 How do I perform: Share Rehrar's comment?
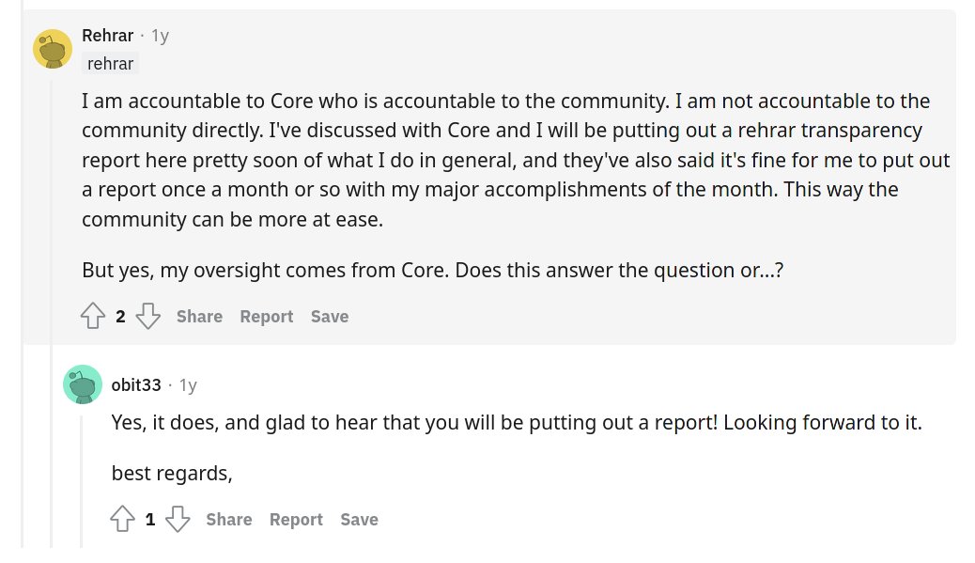(199, 317)
